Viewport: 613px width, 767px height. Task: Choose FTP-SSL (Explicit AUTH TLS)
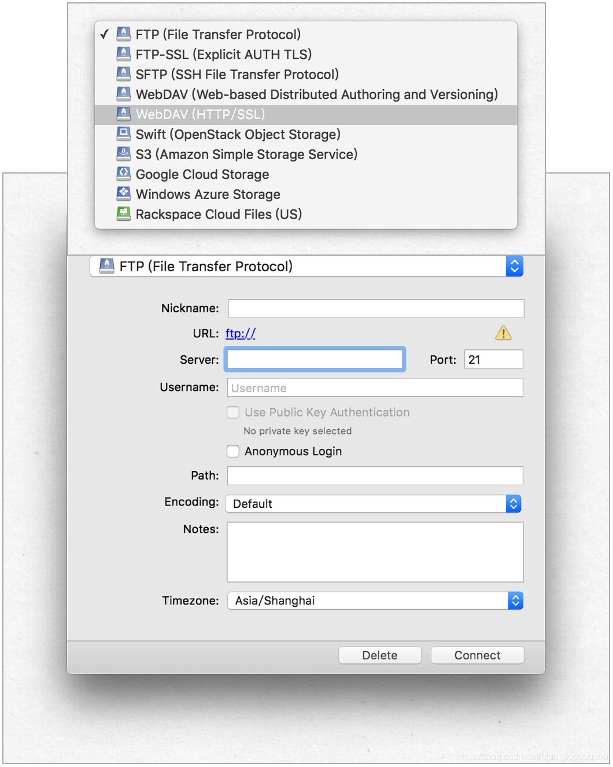pyautogui.click(x=306, y=54)
